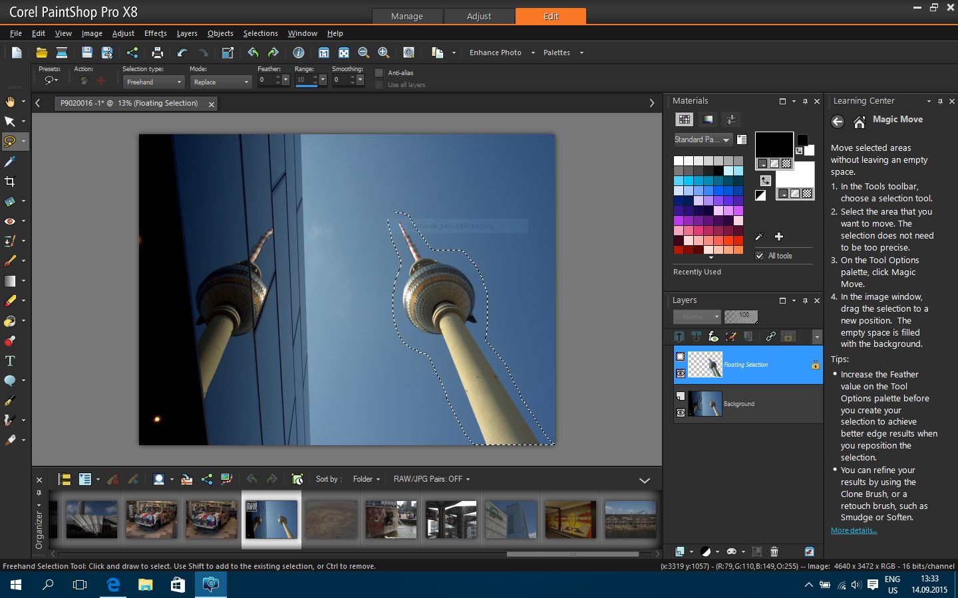This screenshot has height=598, width=958.
Task: Select the Text tool
Action: [10, 361]
